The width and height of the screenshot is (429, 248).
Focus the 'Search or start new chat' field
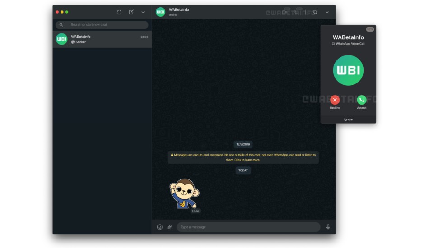point(102,25)
